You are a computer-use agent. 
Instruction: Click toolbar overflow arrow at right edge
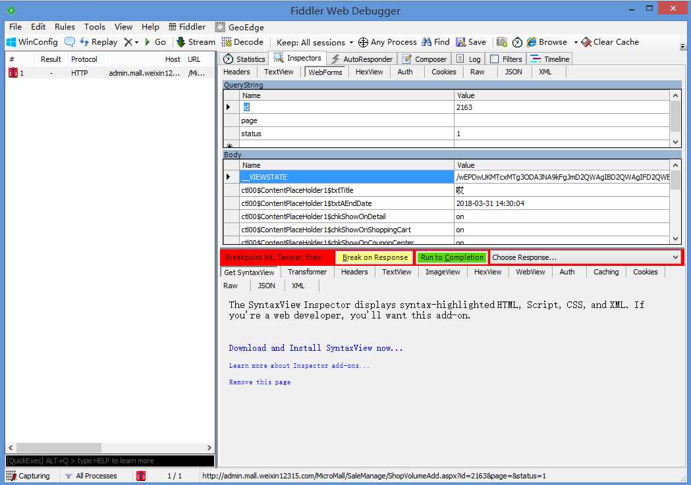tap(682, 46)
